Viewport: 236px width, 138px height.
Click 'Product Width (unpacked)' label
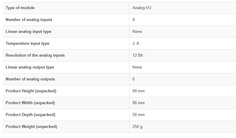(30, 103)
